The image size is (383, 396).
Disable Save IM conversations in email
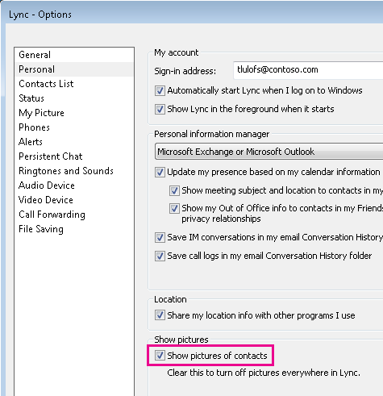(160, 237)
